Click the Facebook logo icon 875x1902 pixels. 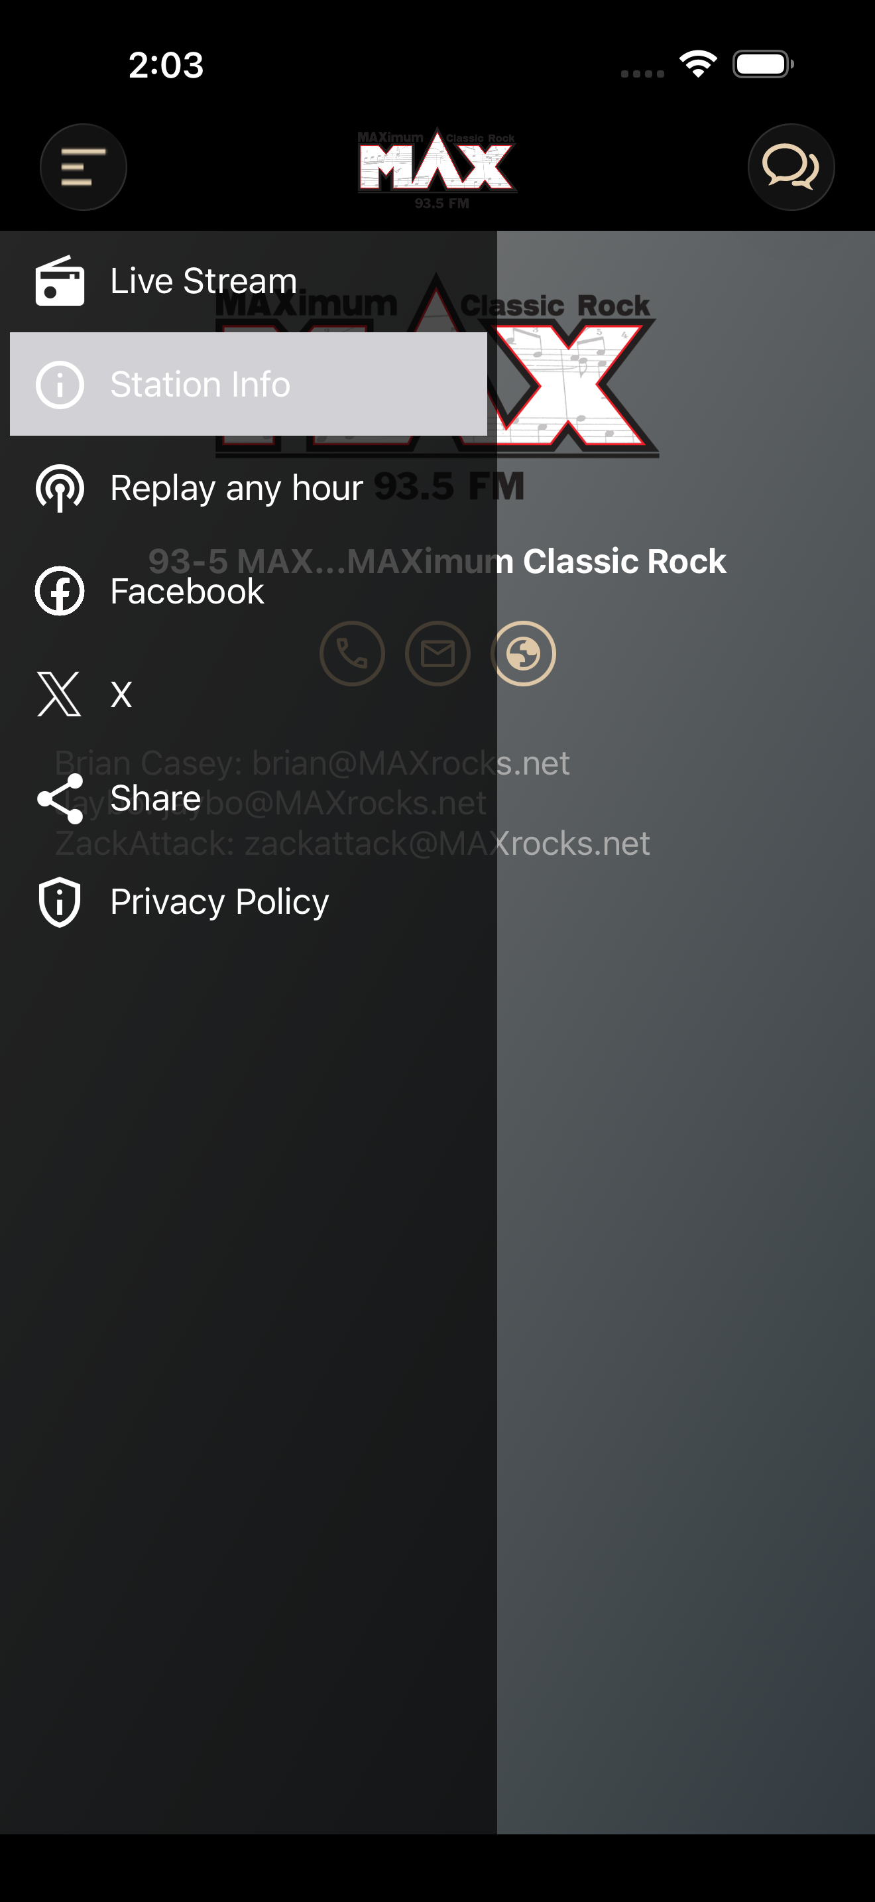(60, 592)
